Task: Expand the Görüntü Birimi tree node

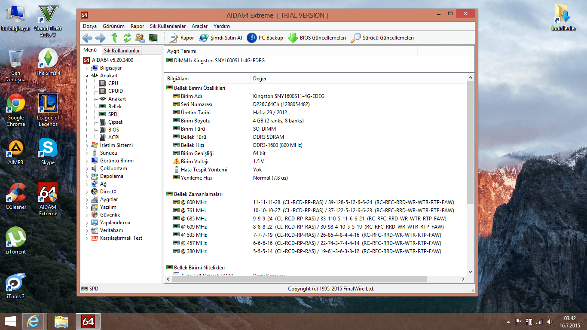Action: [x=87, y=161]
